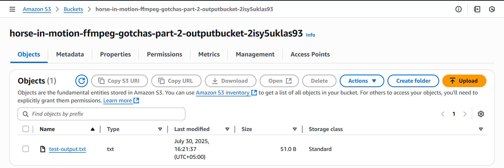Screen dimensions: 504x168
Task: Open the test-output.txt object link
Action: tap(67, 149)
